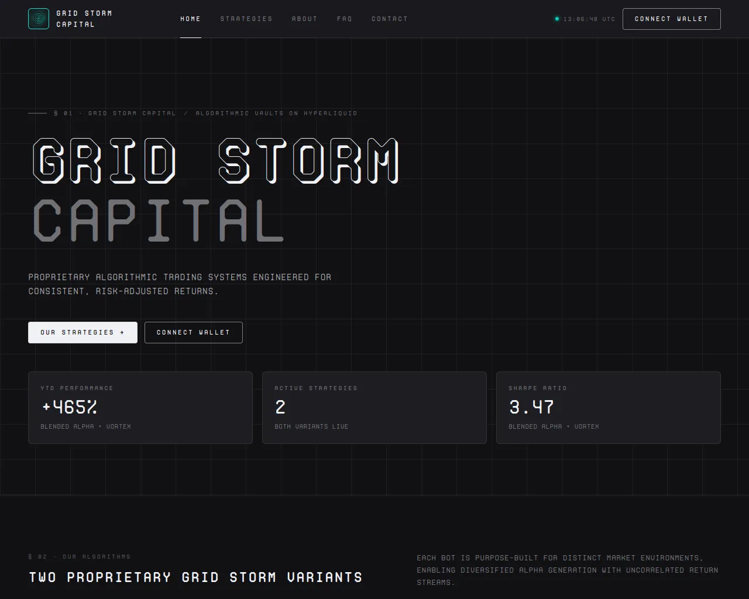This screenshot has width=749, height=599.
Task: Click the Grid Storm vortex logo icon
Action: click(39, 19)
